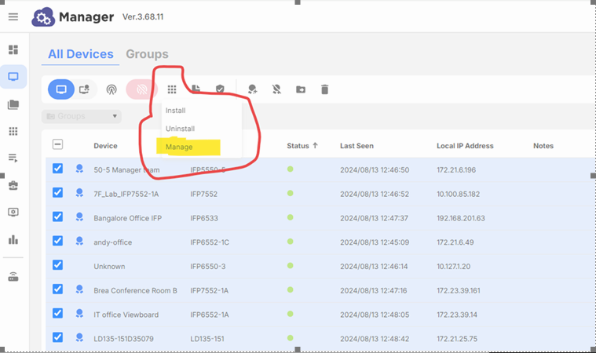The width and height of the screenshot is (596, 353).
Task: Click the Notes column header
Action: point(543,146)
